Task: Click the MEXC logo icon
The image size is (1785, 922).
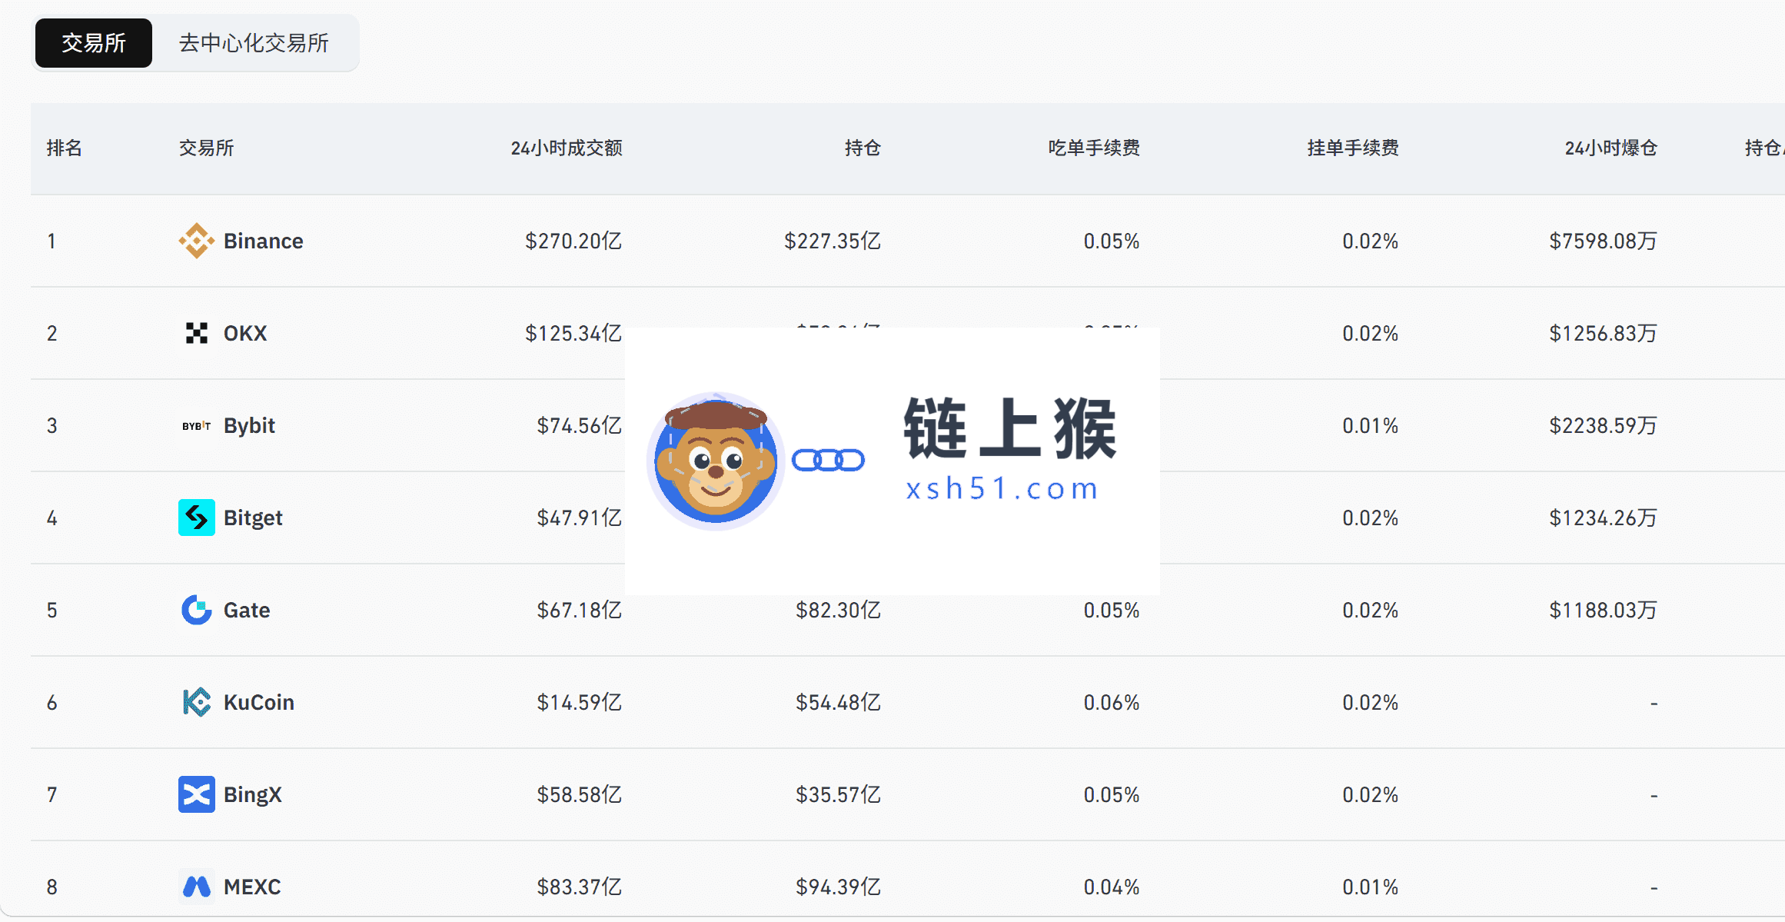Action: [197, 887]
